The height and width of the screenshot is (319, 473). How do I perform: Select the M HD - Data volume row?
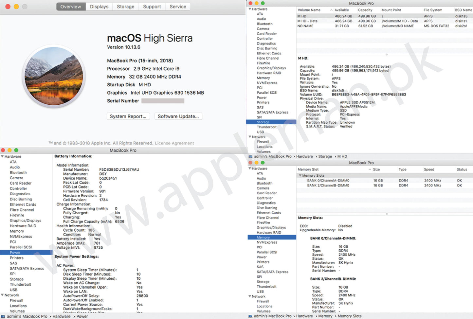tap(385, 21)
